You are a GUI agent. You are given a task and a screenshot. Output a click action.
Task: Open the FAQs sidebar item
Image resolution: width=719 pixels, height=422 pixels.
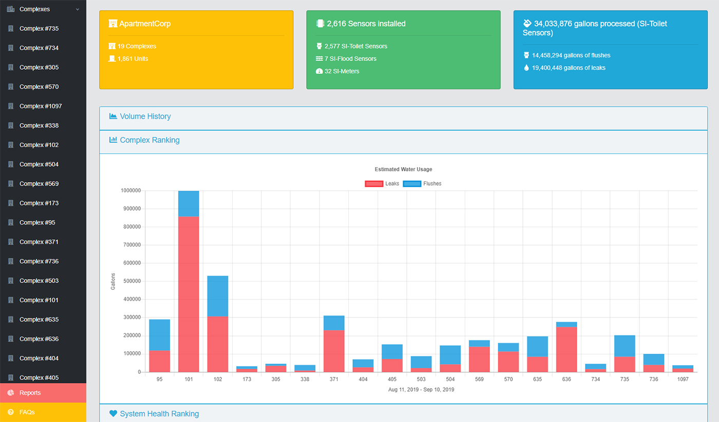(27, 412)
